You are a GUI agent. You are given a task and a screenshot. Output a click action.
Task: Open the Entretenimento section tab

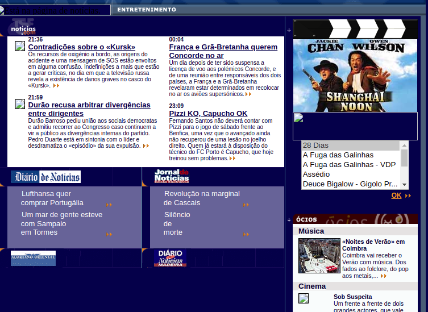tap(147, 10)
